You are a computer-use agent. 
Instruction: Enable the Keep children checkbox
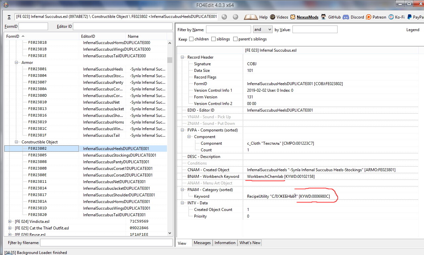point(191,39)
